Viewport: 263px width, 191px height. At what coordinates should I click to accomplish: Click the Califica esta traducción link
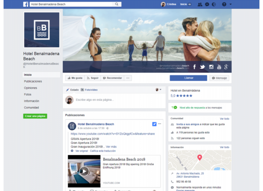pos(103,151)
